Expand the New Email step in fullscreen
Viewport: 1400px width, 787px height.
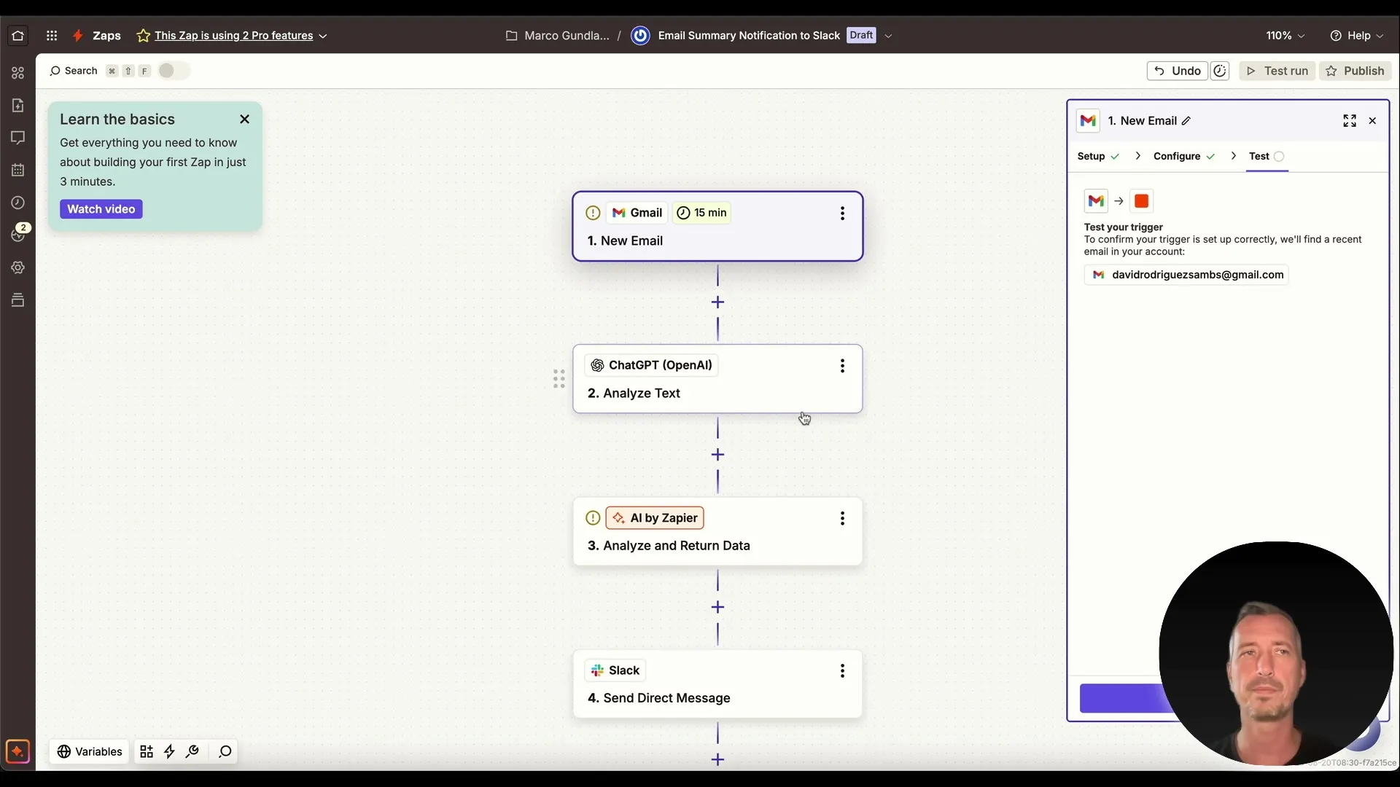(x=1350, y=120)
